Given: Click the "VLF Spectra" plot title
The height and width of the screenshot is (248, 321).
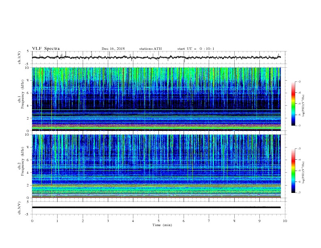Looking at the screenshot, I should point(46,49).
